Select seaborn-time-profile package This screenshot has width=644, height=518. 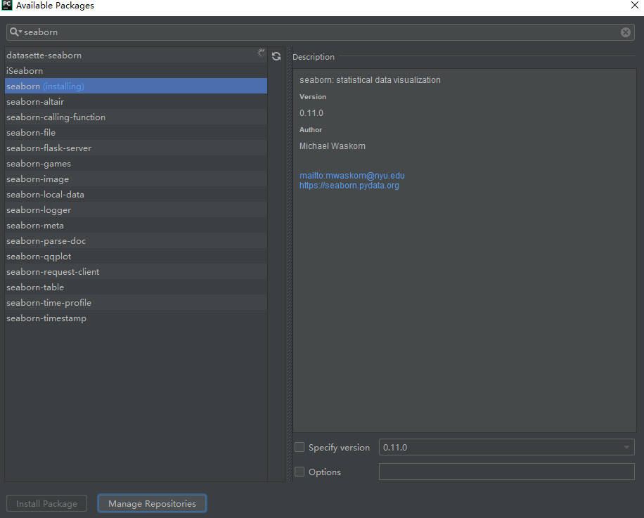(x=136, y=302)
